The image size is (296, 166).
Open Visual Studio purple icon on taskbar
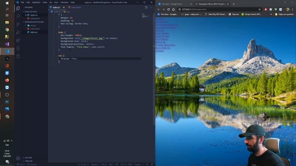tap(7, 44)
